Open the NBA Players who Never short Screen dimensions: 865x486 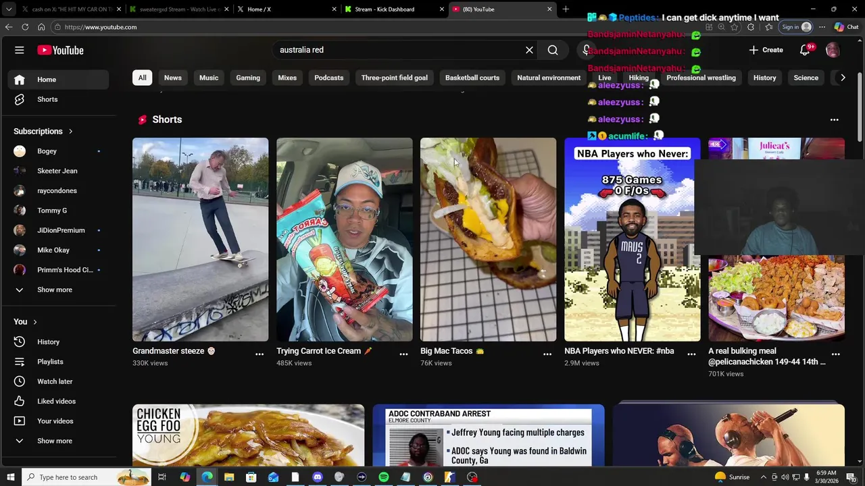[x=632, y=239]
